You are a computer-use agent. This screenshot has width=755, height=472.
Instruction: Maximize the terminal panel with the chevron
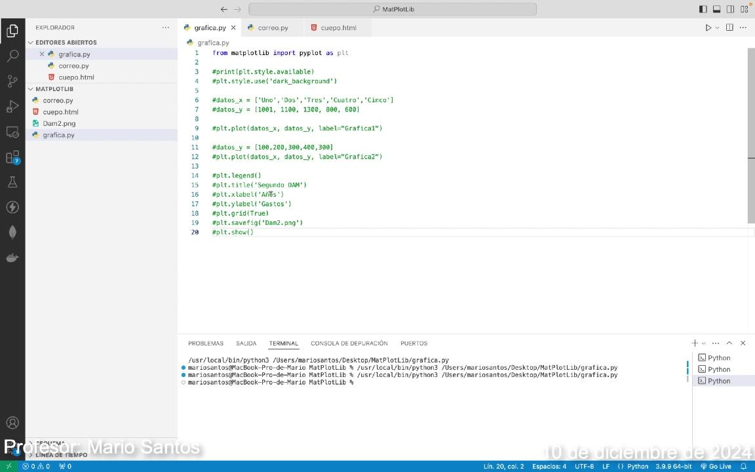tap(729, 343)
